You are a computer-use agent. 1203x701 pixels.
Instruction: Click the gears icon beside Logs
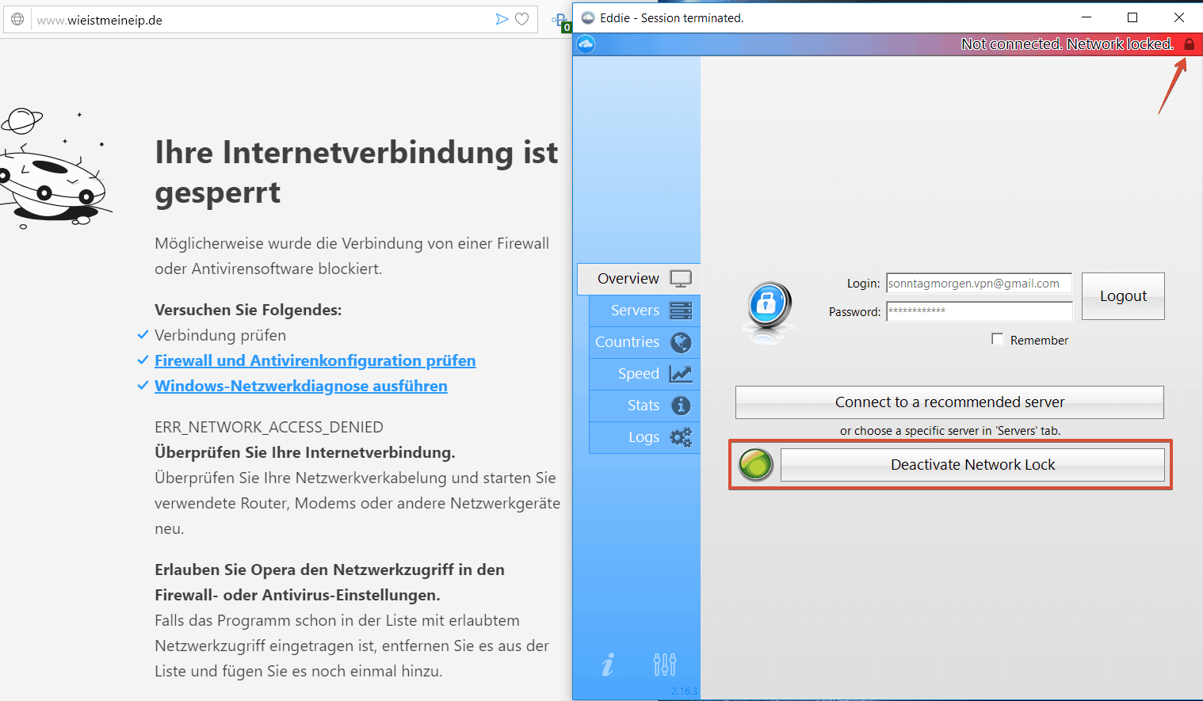point(681,437)
